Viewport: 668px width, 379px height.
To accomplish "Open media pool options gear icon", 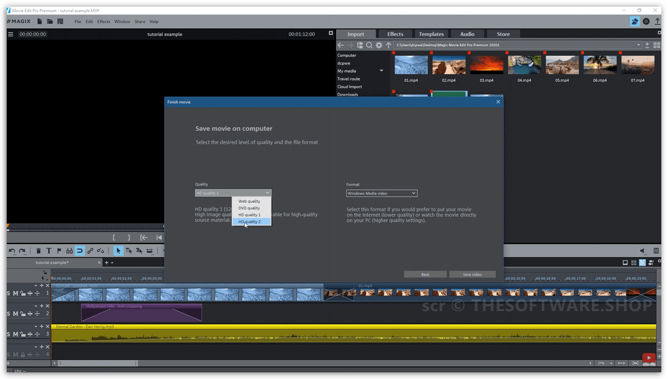I will 379,45.
